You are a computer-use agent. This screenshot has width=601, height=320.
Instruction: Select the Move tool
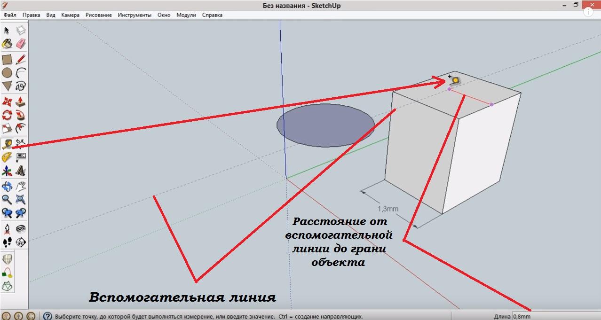(x=7, y=101)
